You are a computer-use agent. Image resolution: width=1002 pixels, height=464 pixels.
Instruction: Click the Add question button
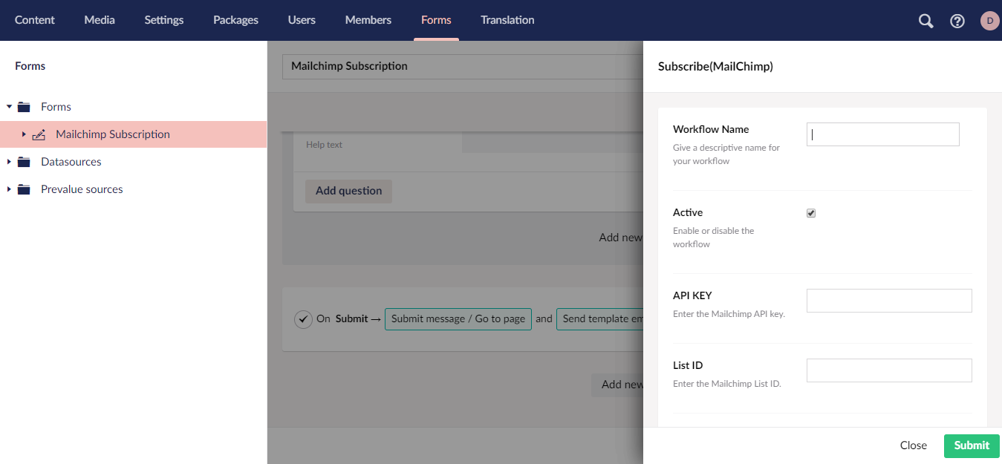click(348, 191)
